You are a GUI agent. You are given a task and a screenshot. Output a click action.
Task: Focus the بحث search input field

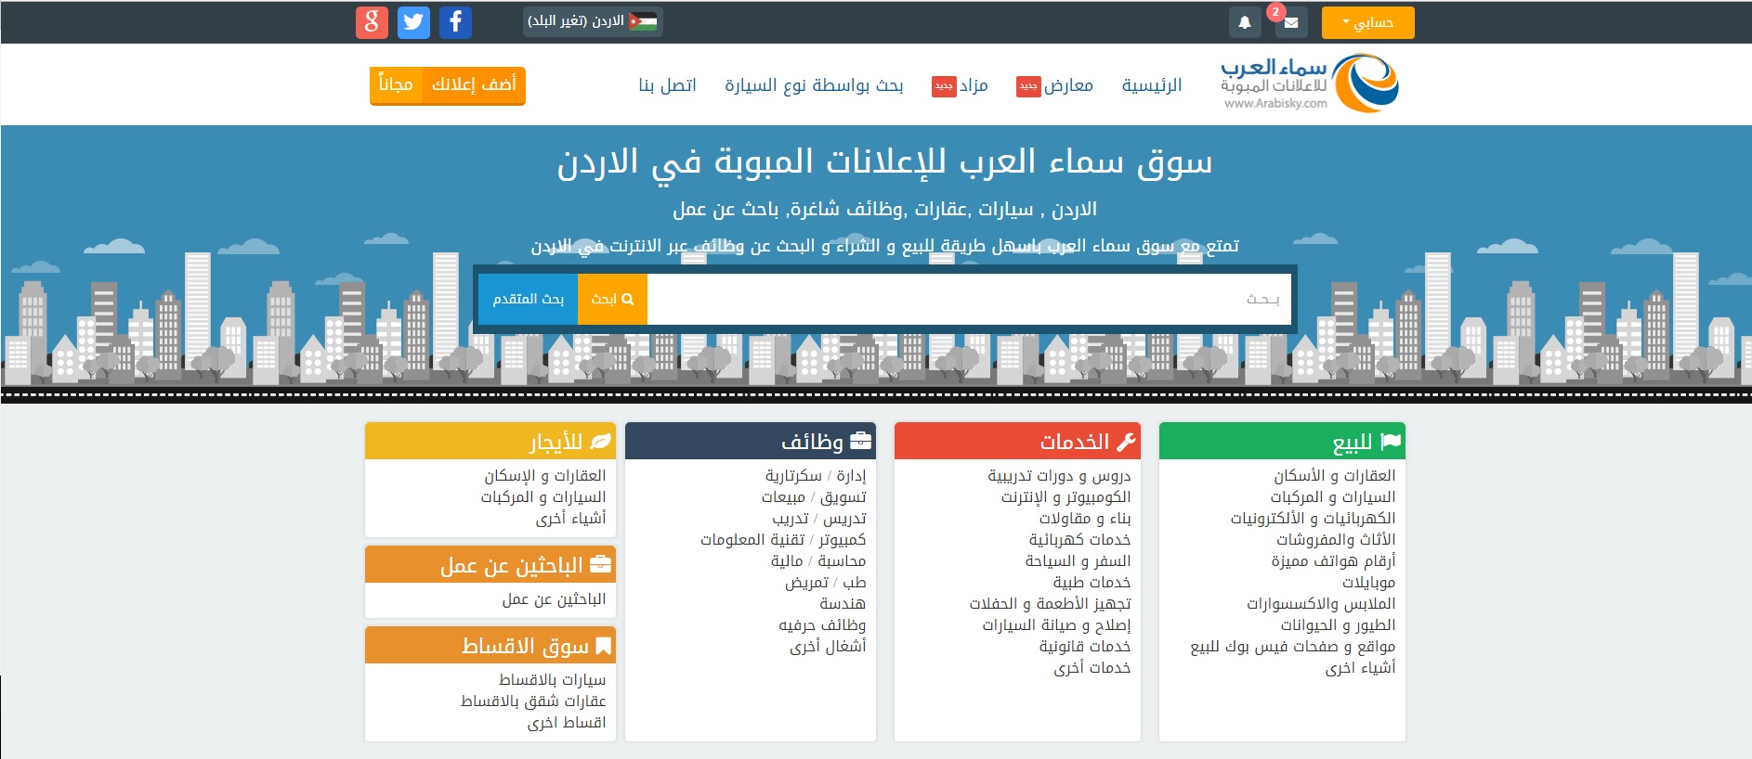969,299
